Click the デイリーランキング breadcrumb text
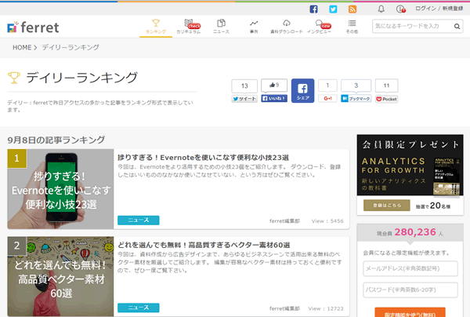The height and width of the screenshot is (317, 470). point(70,47)
